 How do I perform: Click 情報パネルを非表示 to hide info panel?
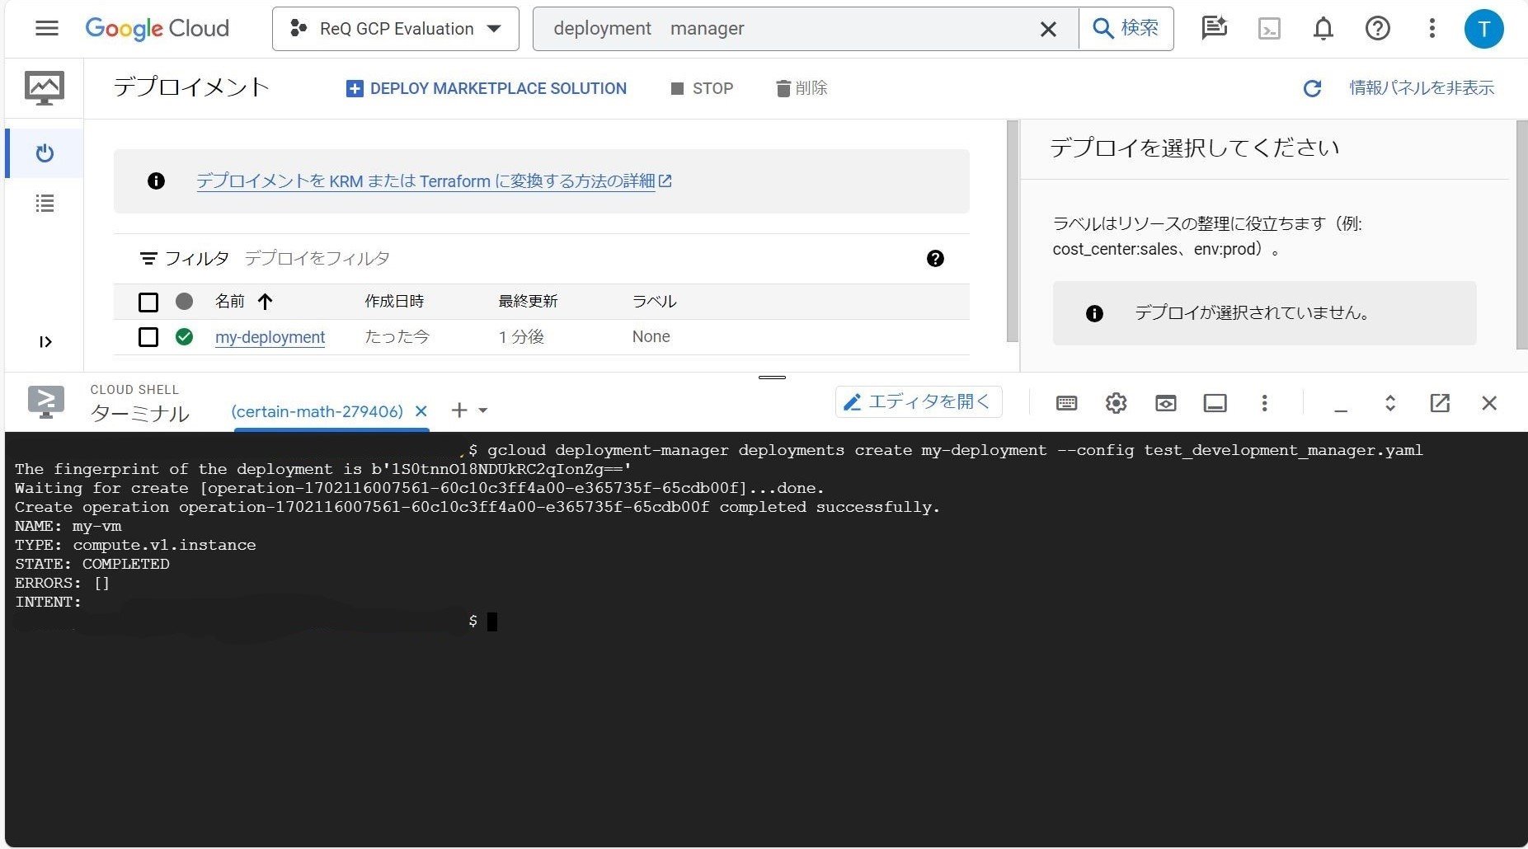(x=1422, y=88)
